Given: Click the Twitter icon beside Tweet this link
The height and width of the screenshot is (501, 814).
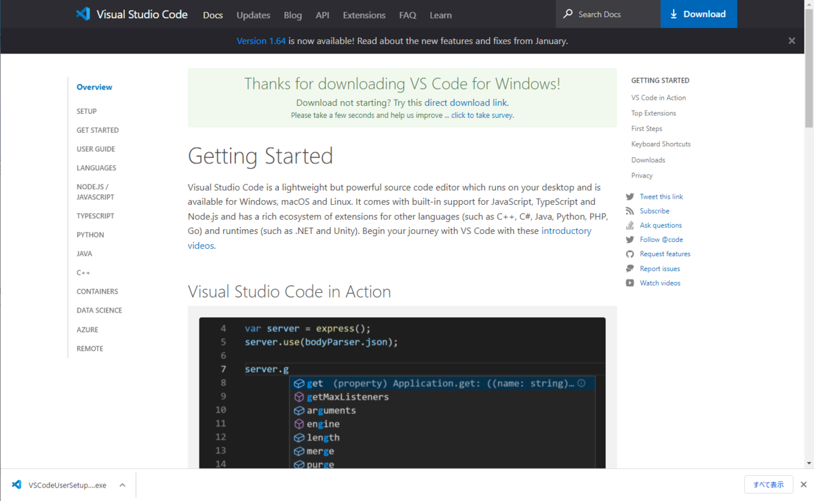Looking at the screenshot, I should click(x=629, y=196).
